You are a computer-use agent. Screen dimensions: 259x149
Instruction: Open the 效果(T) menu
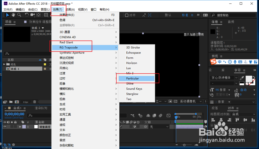point(57,10)
